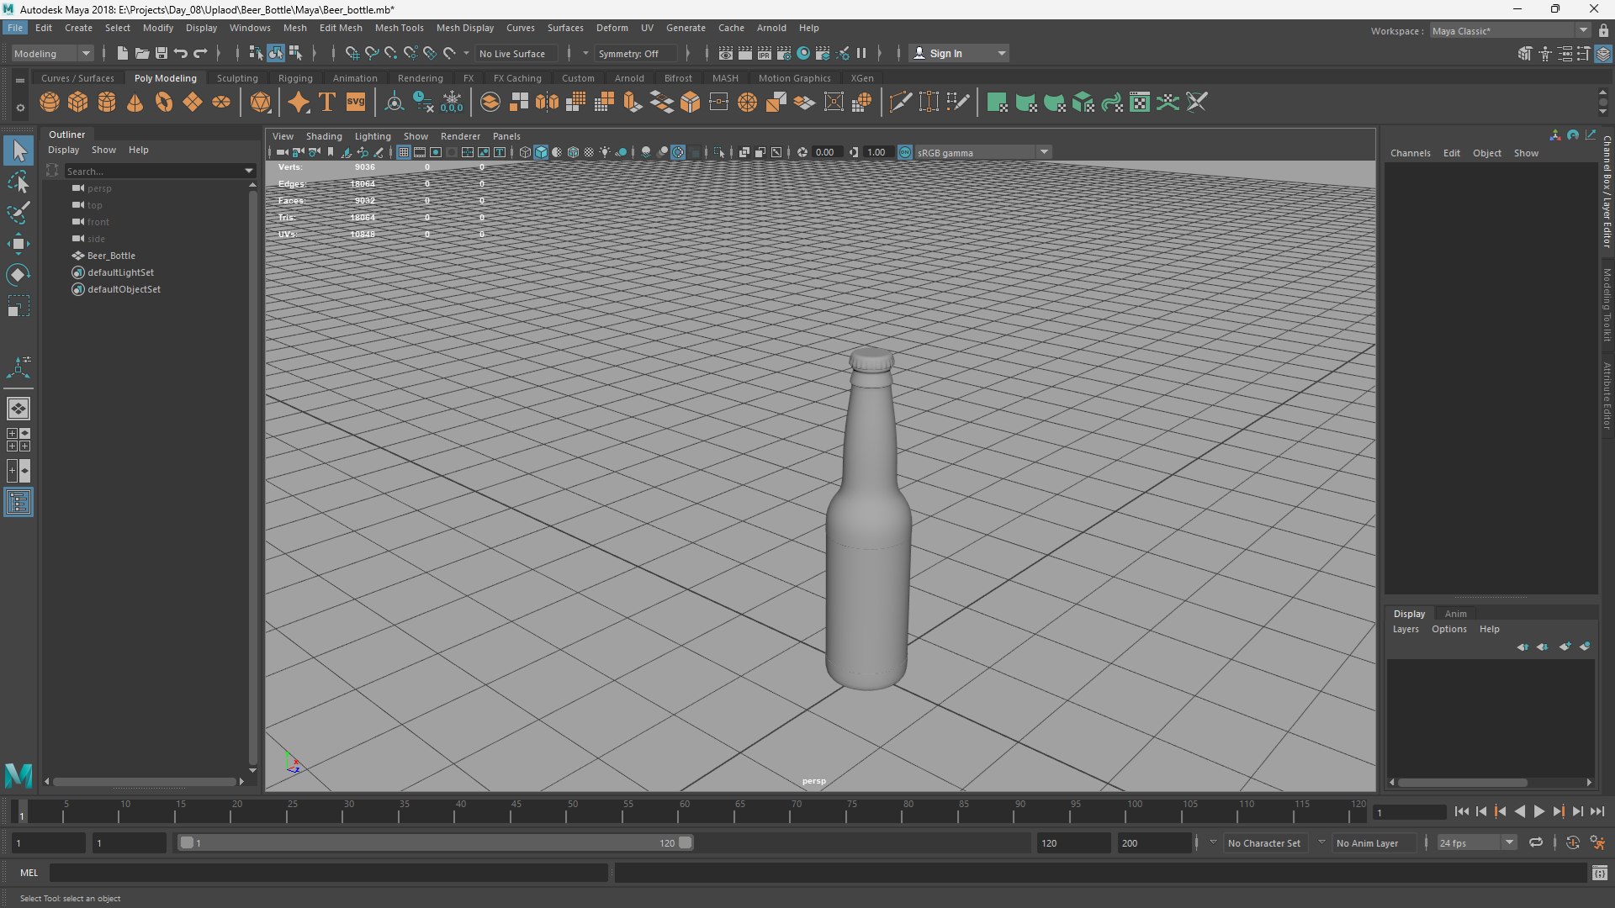Click the Bevel cube shelf icon

(690, 103)
